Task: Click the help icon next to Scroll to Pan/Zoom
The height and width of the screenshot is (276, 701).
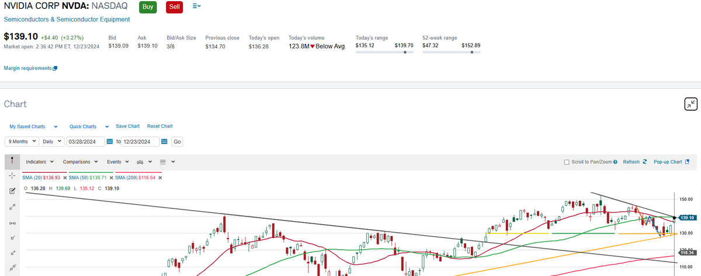Action: click(616, 162)
